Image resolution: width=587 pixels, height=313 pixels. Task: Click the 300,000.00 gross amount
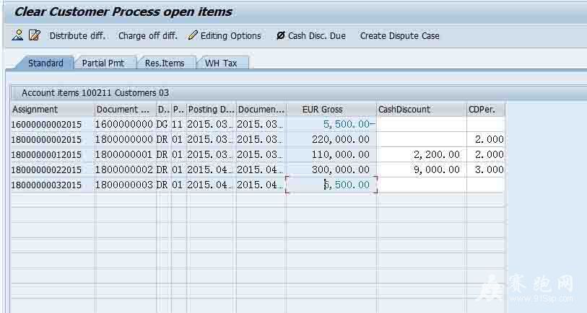pos(331,169)
